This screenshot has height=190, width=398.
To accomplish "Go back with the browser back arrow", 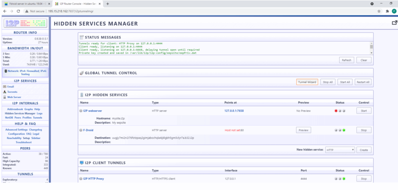I will pos(5,11).
